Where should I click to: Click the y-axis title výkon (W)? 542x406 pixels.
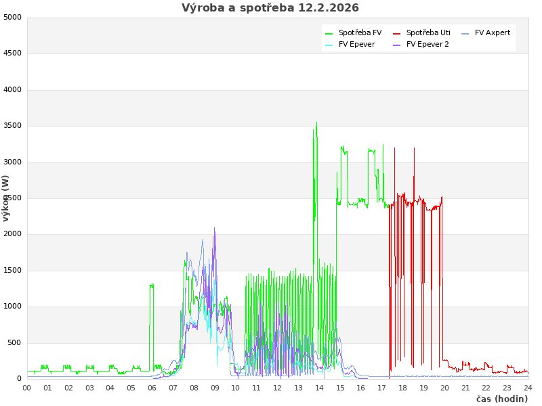pos(6,198)
